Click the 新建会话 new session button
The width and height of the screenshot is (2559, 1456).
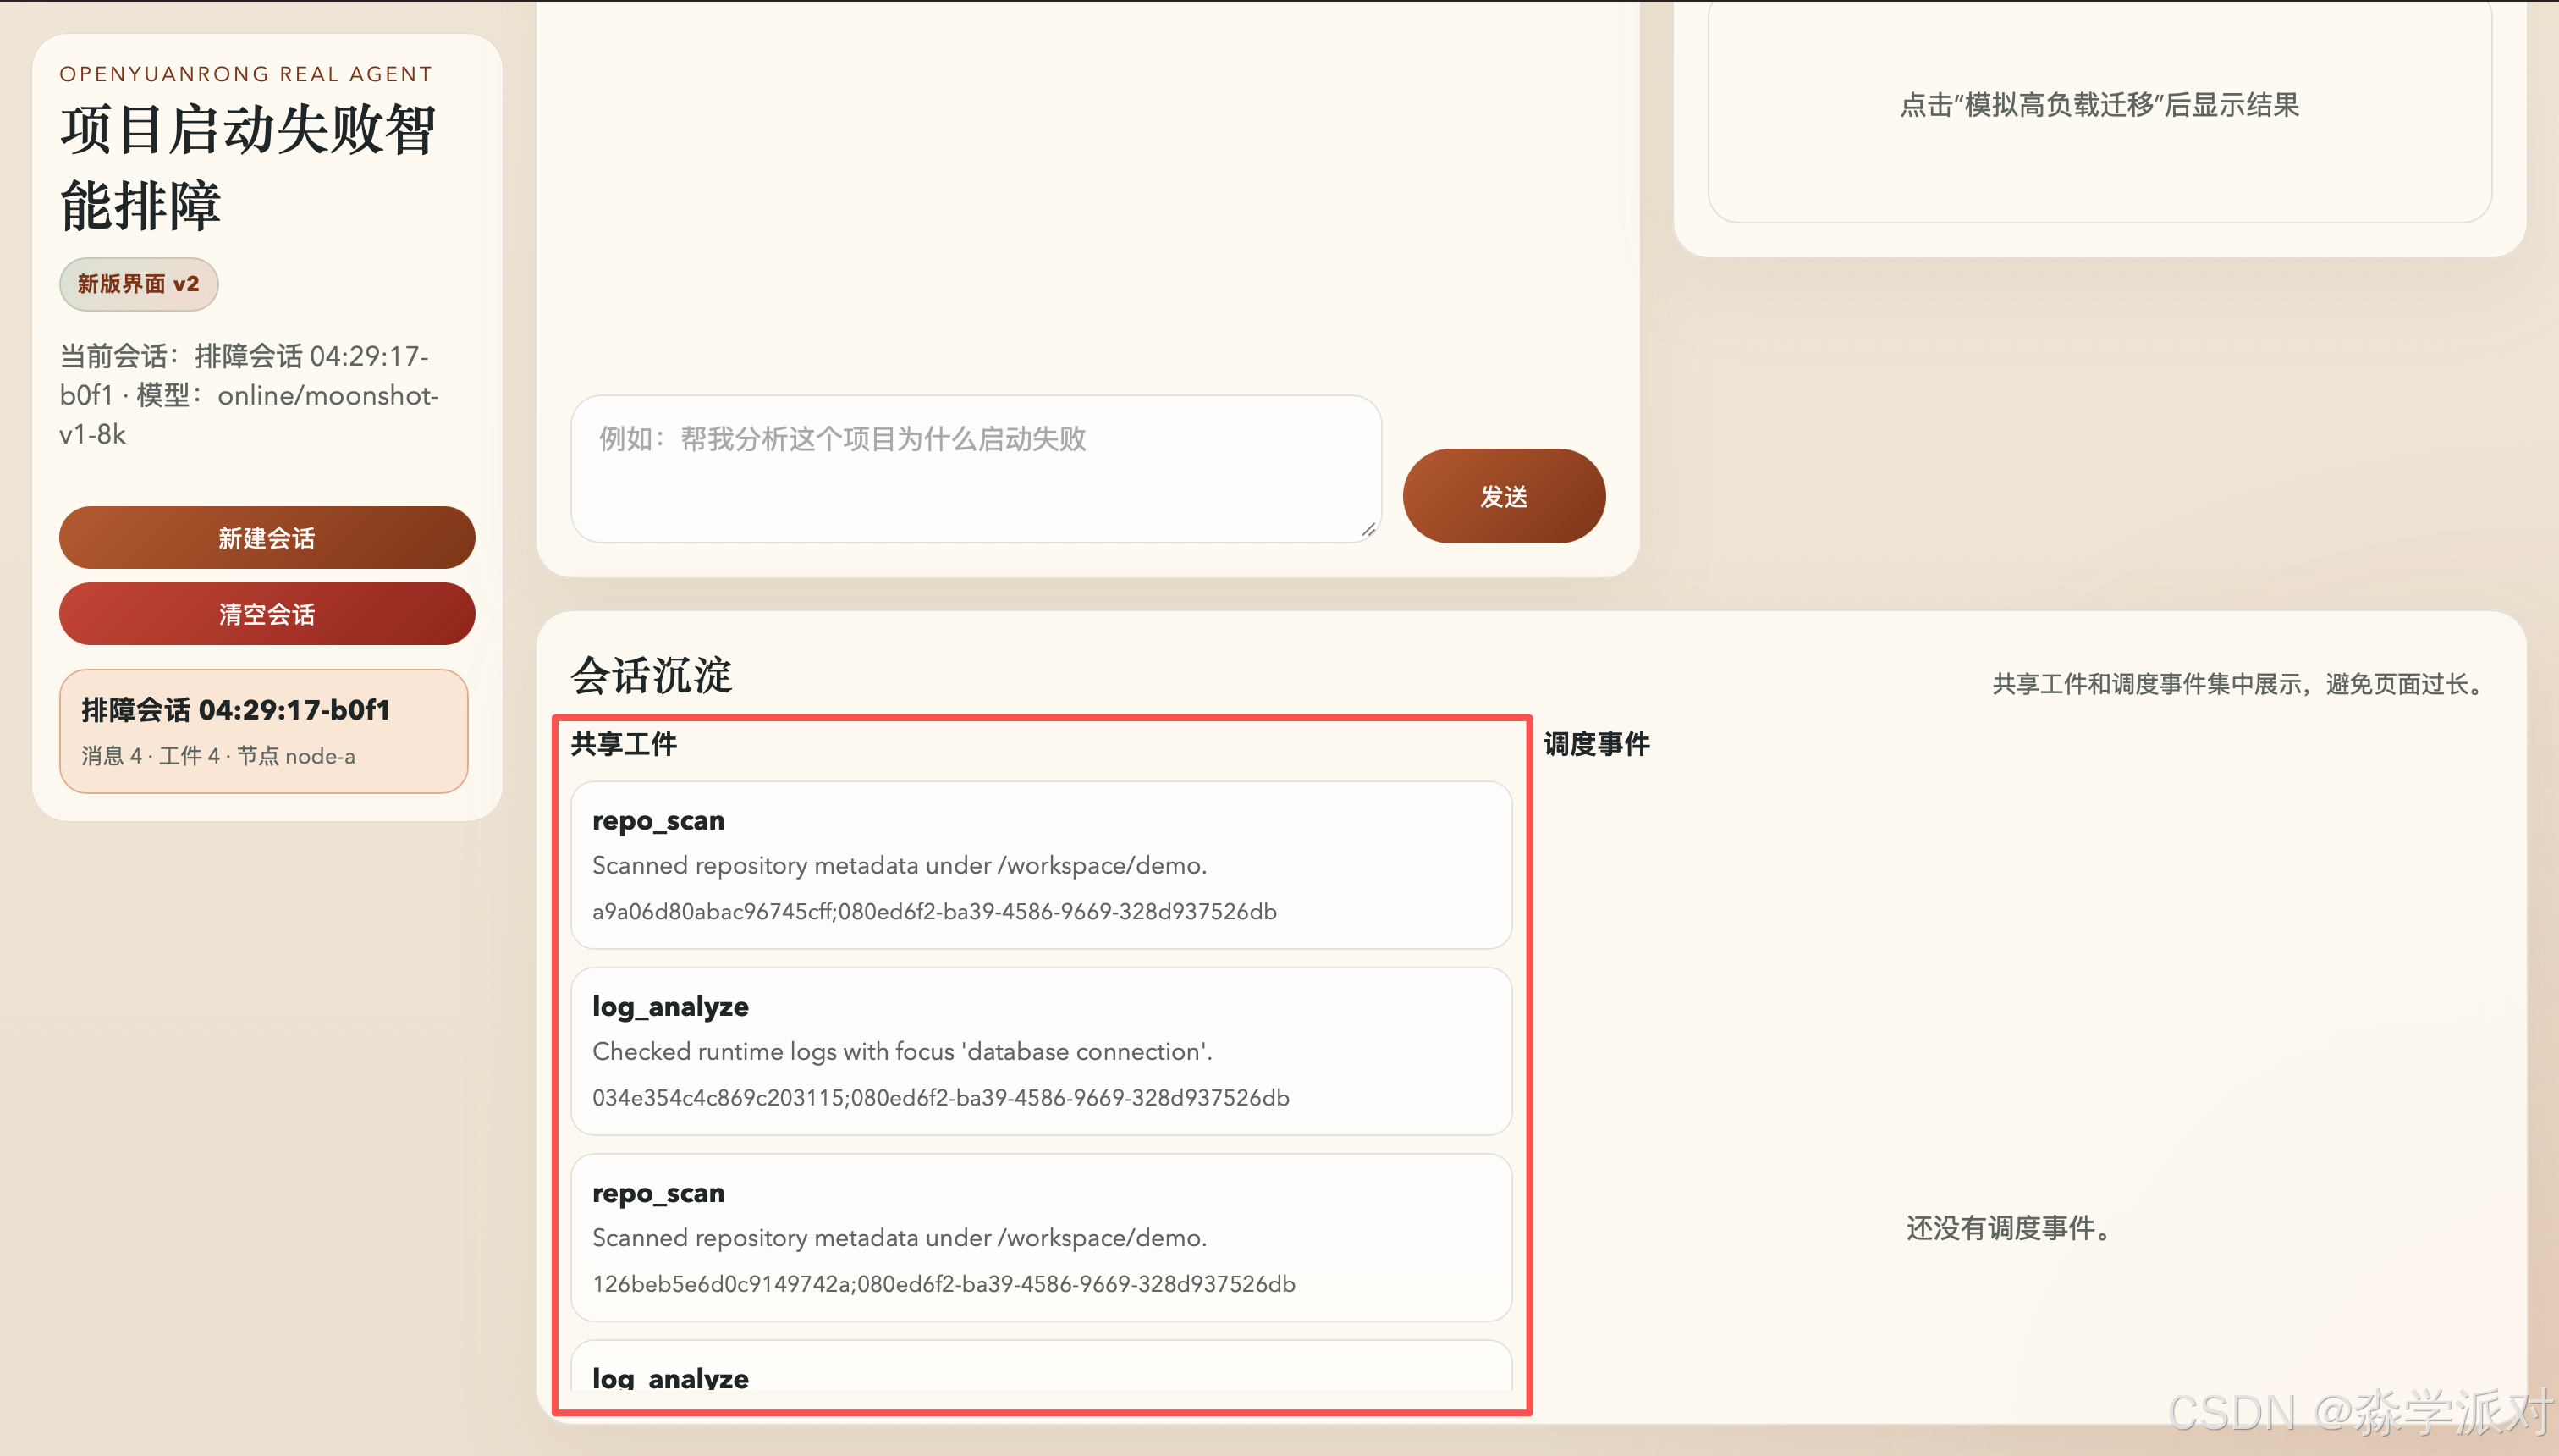pyautogui.click(x=267, y=538)
